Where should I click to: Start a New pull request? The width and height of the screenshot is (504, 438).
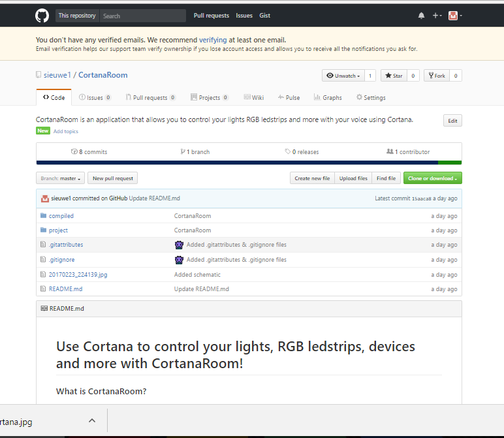point(113,178)
